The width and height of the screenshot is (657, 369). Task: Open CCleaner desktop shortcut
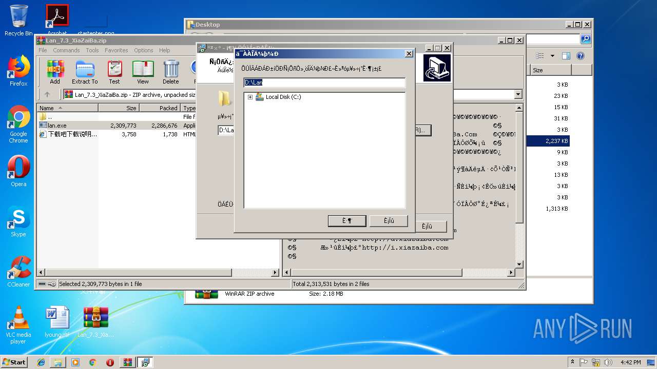(18, 272)
